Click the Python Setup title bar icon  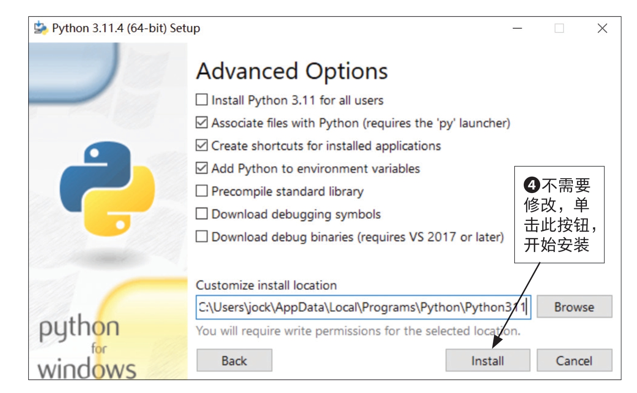[x=41, y=28]
